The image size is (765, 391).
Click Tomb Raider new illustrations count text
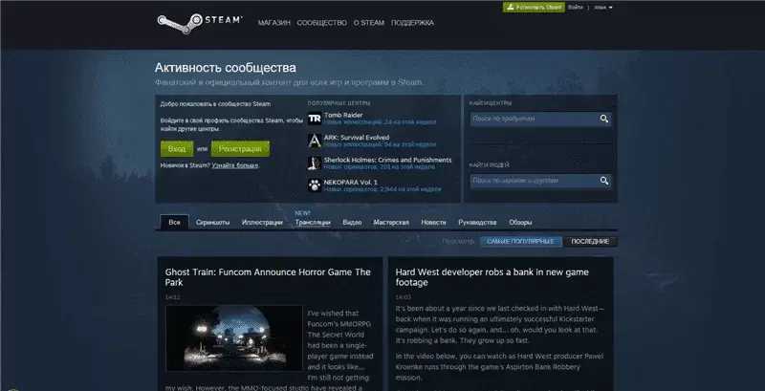click(380, 122)
